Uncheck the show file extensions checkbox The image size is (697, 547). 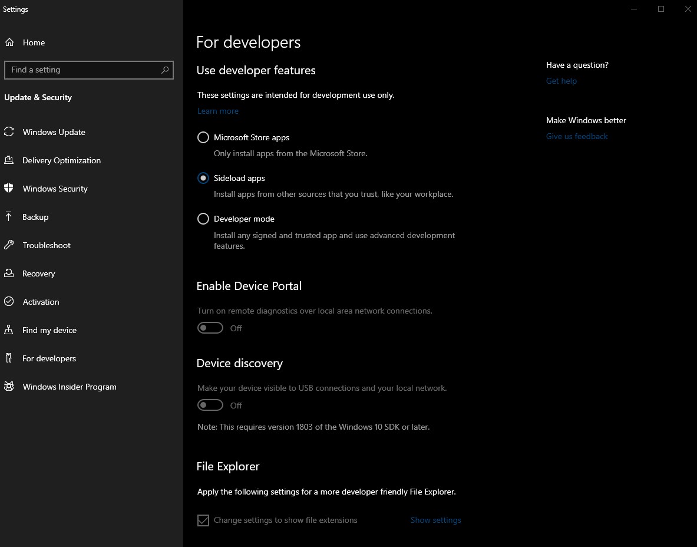(x=203, y=520)
